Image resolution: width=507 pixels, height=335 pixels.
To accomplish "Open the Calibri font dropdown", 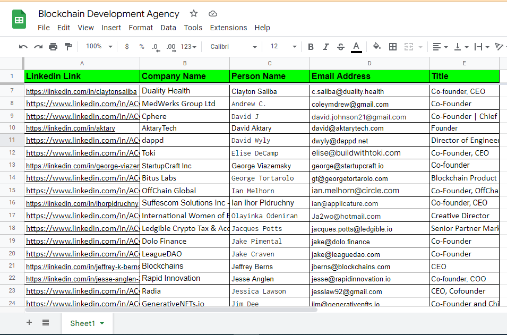I will [234, 47].
